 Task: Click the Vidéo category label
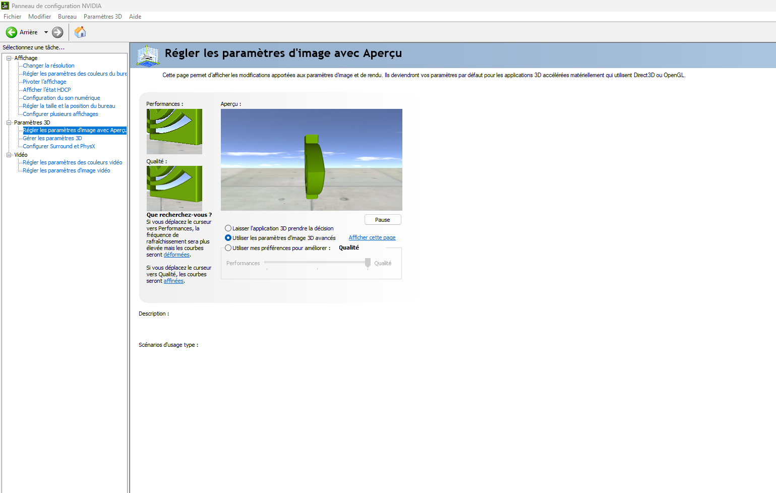21,155
